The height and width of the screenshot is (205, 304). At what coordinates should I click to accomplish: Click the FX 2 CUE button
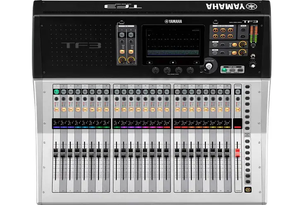coord(222,53)
